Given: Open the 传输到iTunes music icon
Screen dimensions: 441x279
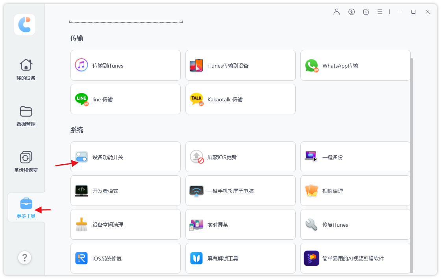Looking at the screenshot, I should [x=81, y=65].
